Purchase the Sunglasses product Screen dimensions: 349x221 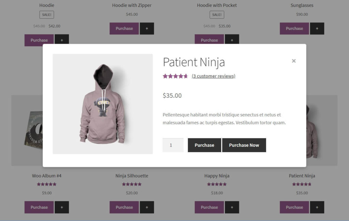pyautogui.click(x=294, y=29)
